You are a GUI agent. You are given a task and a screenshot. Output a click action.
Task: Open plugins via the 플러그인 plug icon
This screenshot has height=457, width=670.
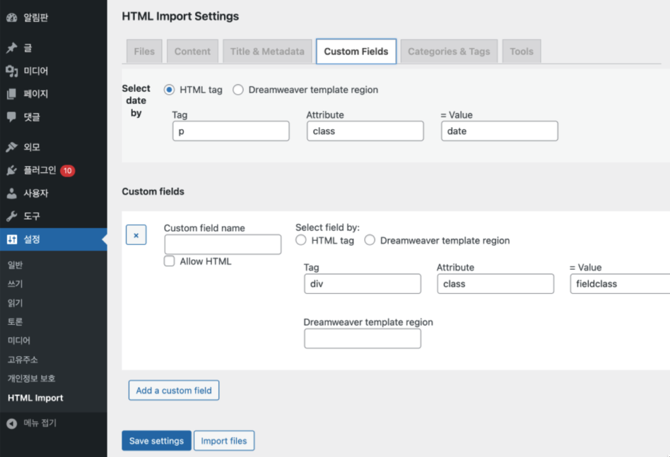point(11,170)
